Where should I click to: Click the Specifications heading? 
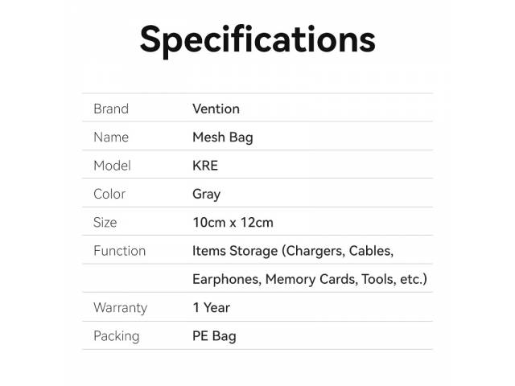[257, 40]
